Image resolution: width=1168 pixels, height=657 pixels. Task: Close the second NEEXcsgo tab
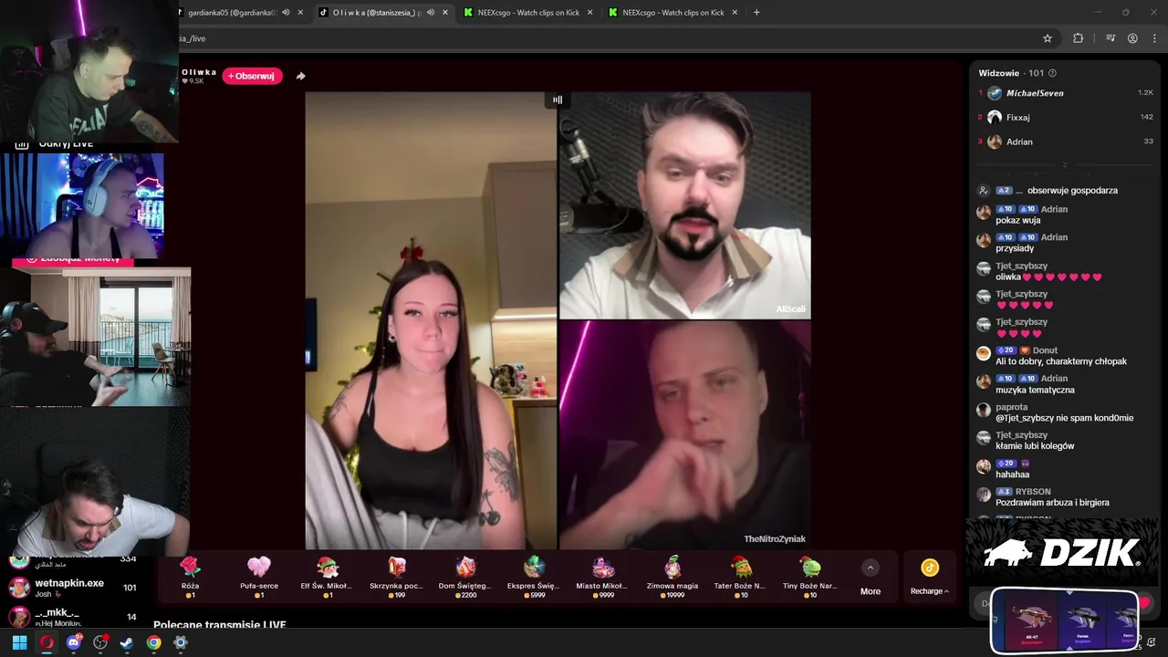(x=735, y=13)
